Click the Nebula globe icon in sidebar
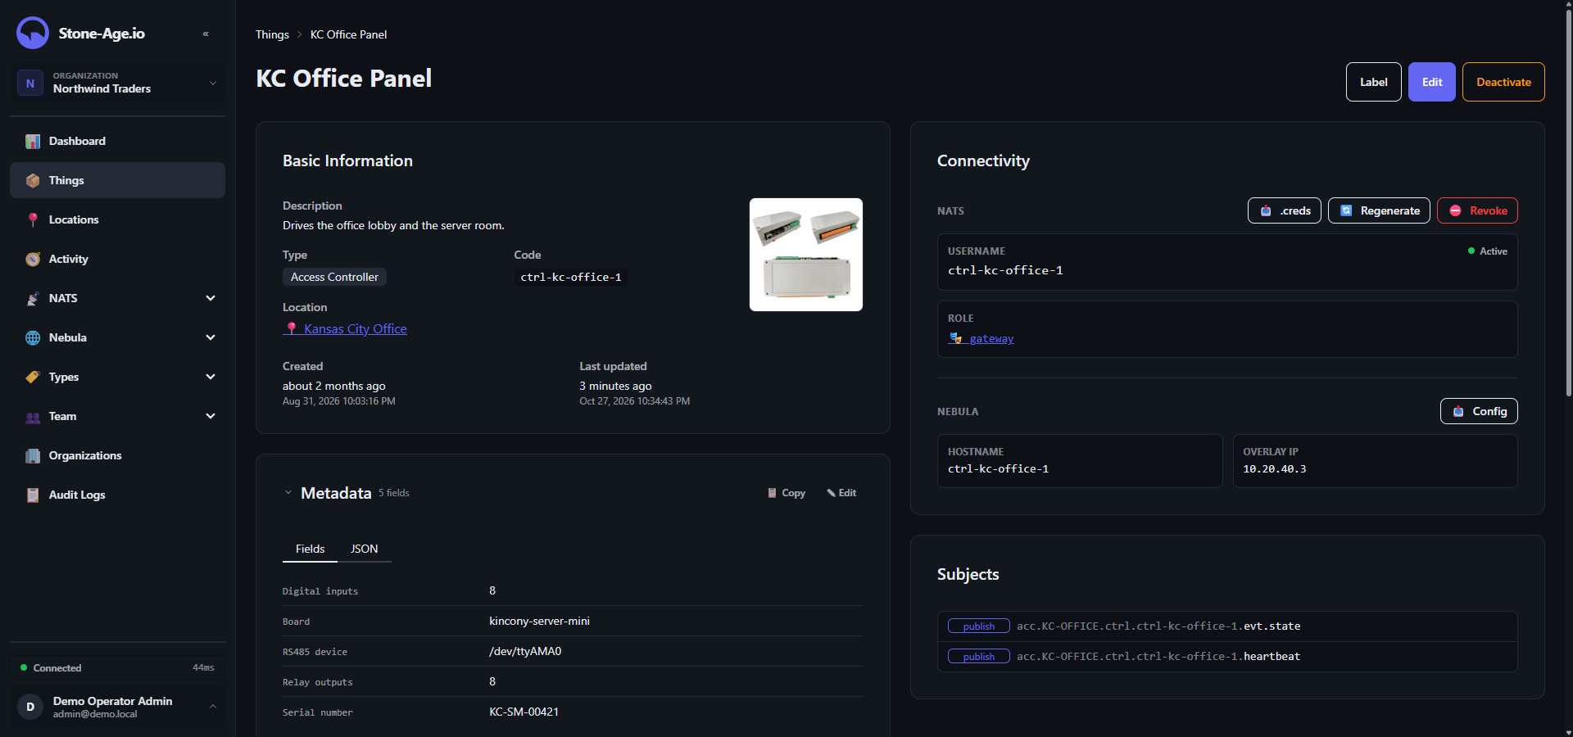 [33, 338]
